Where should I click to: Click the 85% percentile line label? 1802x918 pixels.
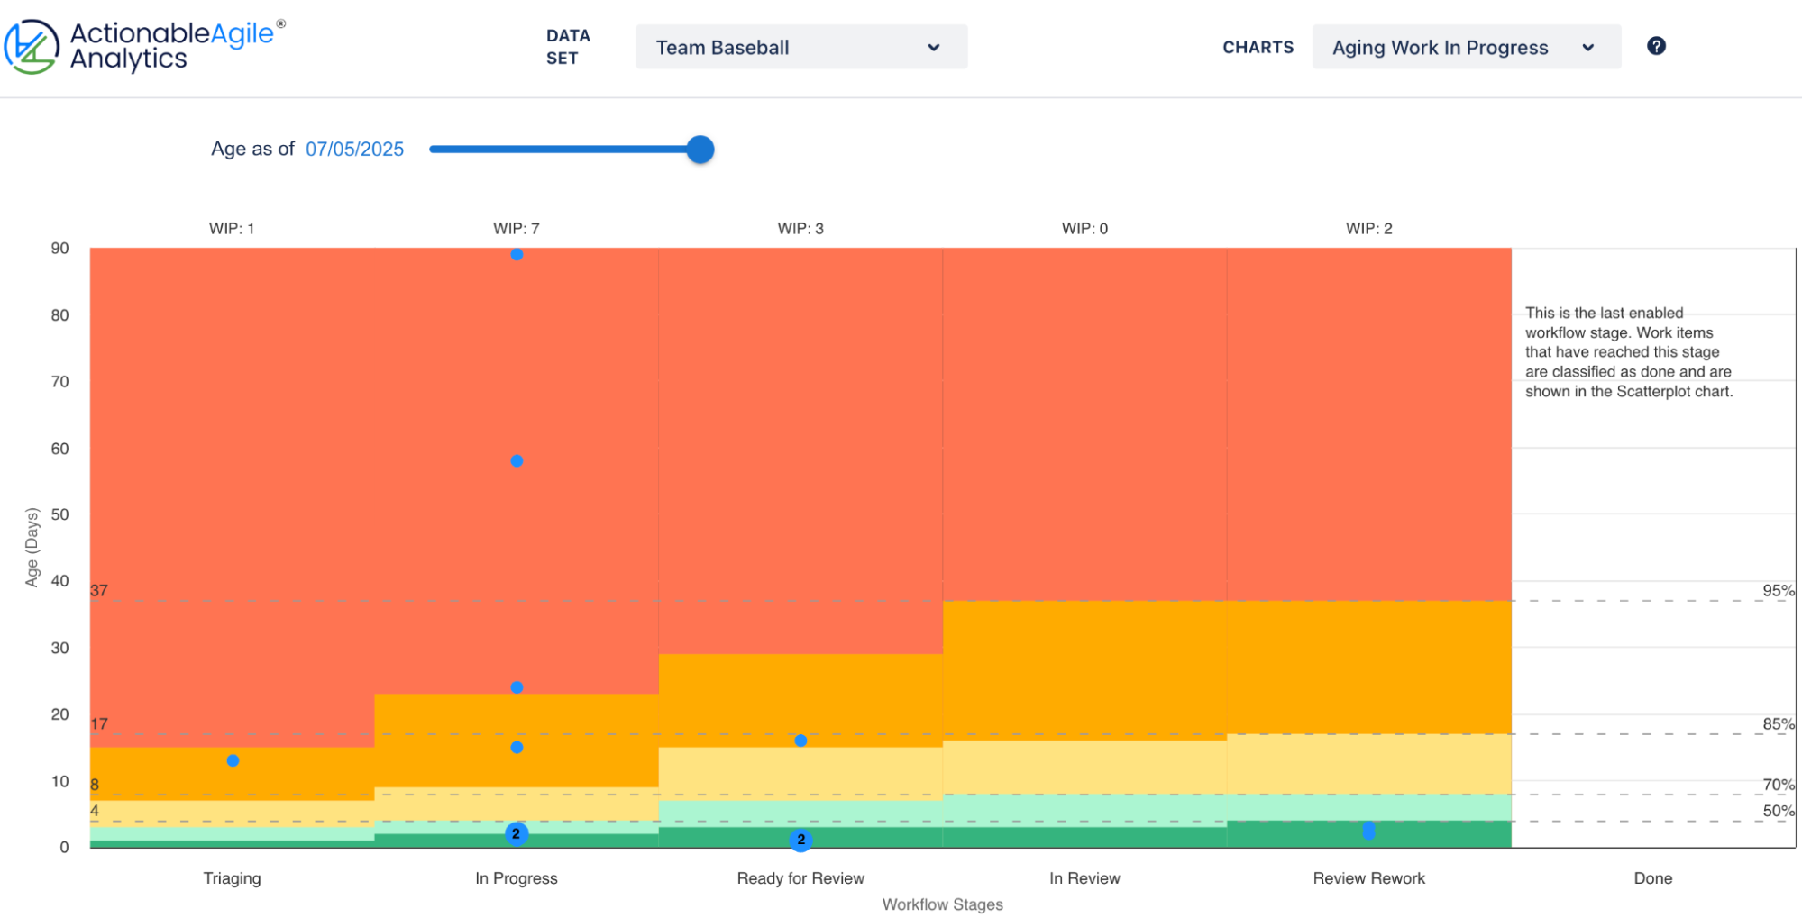tap(1778, 724)
